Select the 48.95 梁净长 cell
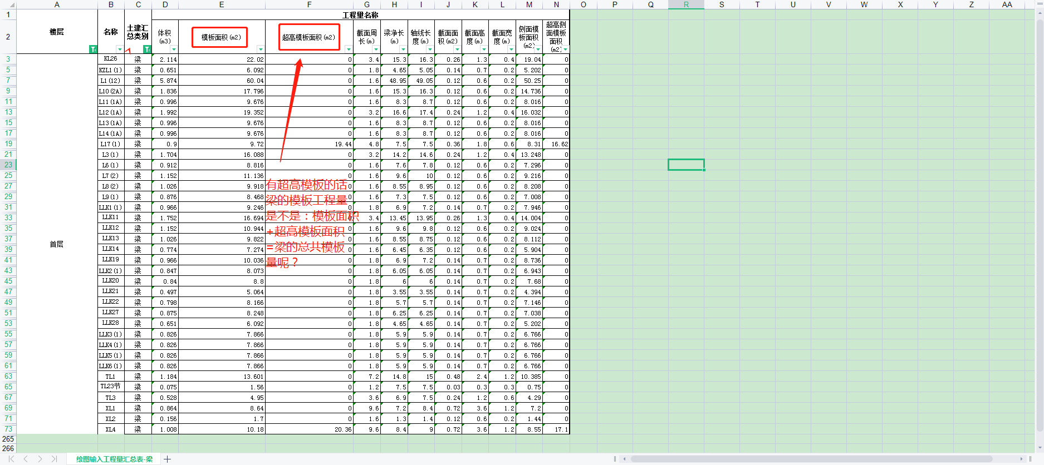1044x465 pixels. pos(394,81)
